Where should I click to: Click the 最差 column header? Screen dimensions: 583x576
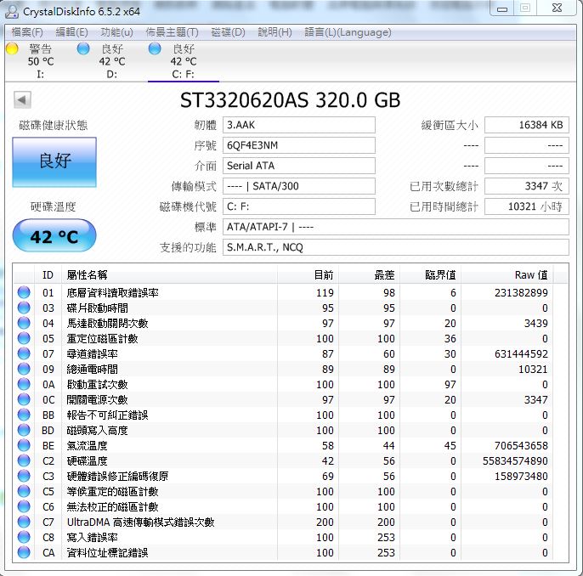(369, 275)
